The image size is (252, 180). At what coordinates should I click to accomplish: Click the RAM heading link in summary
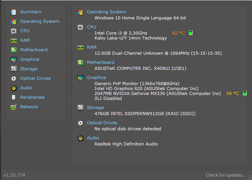tap(91, 47)
